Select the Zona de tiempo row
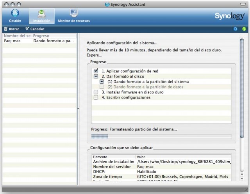 (161, 176)
